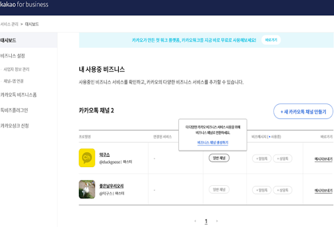Image resolution: width=334 pixels, height=227 pixels.
Task: Click +상담톡 button in 좋은날우리오리 row
Action: click(x=283, y=190)
